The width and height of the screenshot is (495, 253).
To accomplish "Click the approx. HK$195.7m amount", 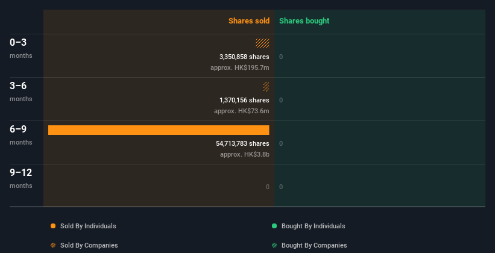I will tap(240, 68).
